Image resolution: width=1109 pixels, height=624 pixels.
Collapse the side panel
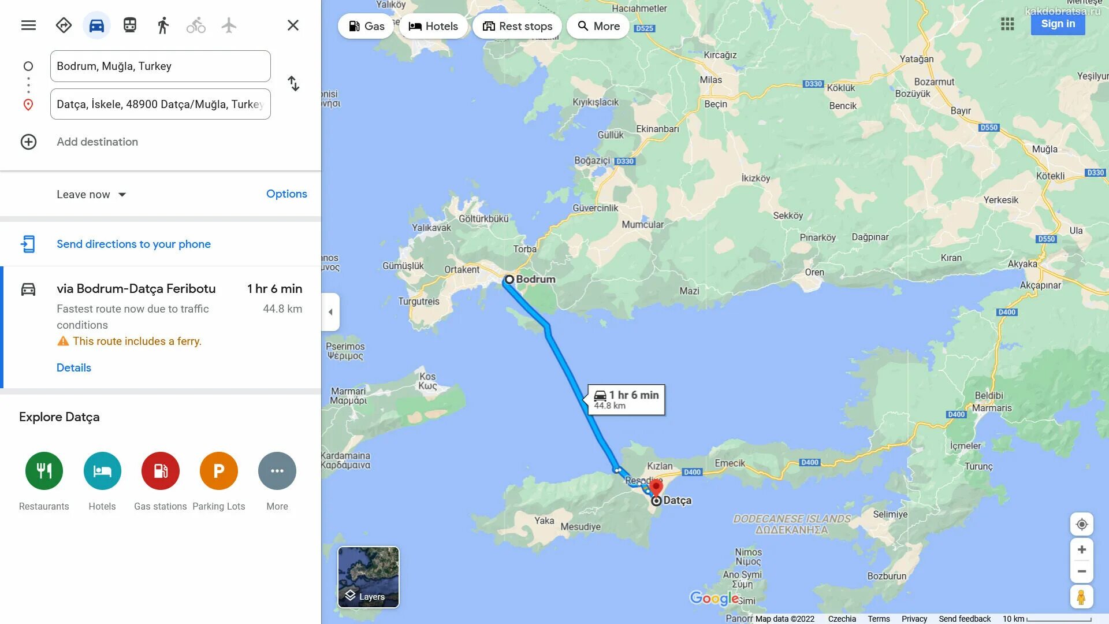(x=330, y=312)
